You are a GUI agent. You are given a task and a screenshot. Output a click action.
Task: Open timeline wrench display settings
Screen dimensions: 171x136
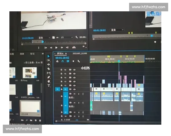pyautogui.click(x=78, y=61)
